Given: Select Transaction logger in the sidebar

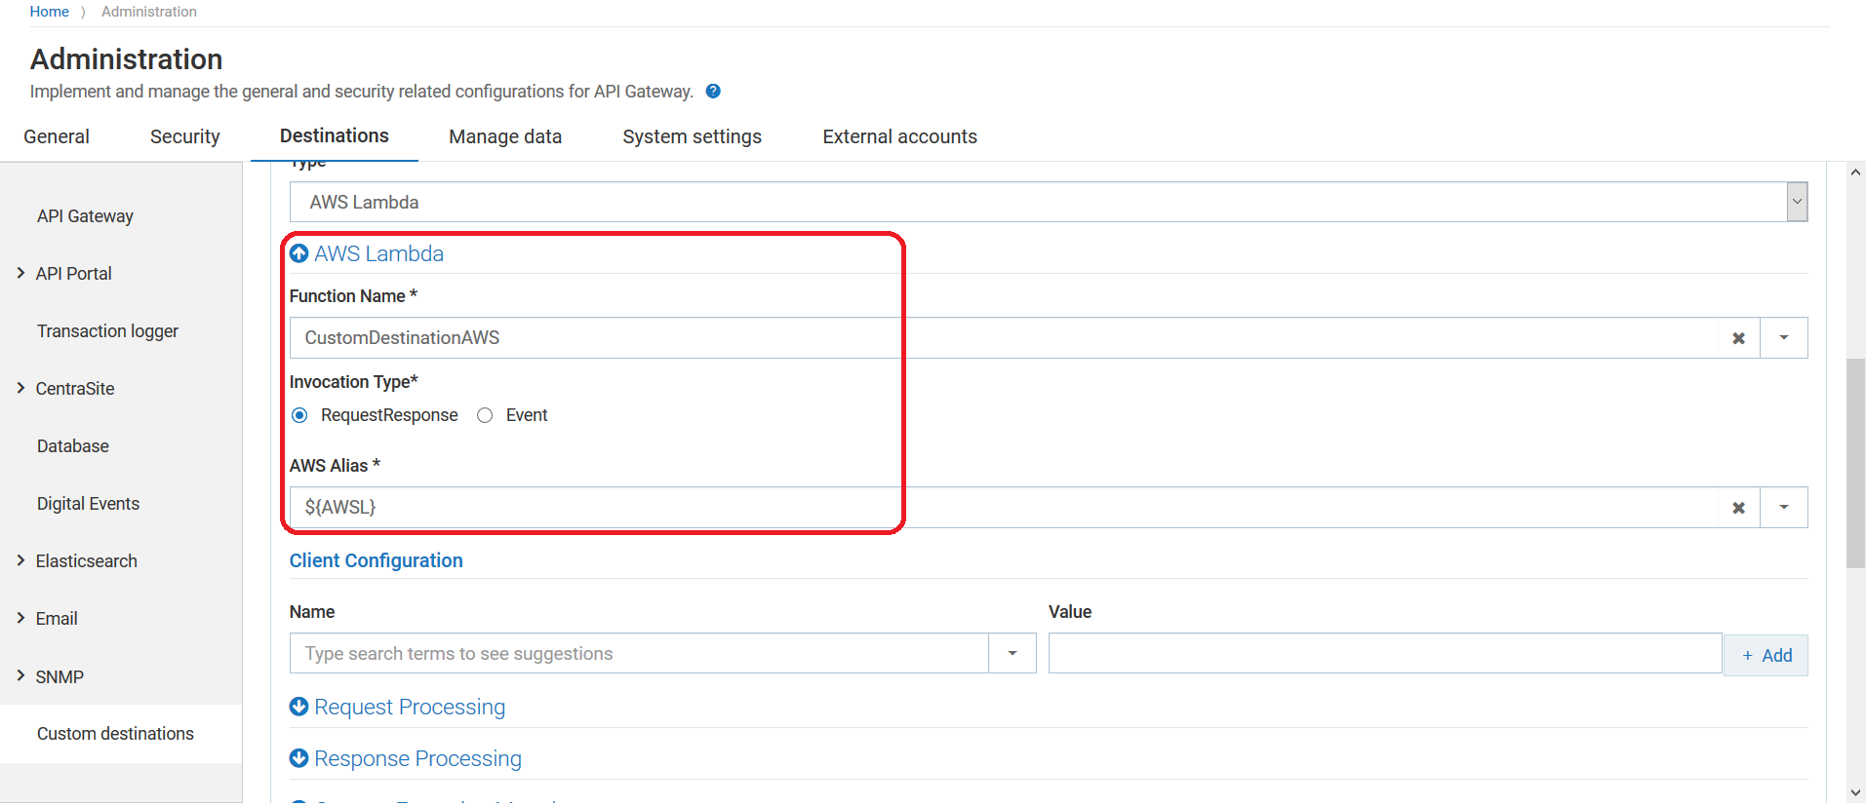Looking at the screenshot, I should 107,331.
